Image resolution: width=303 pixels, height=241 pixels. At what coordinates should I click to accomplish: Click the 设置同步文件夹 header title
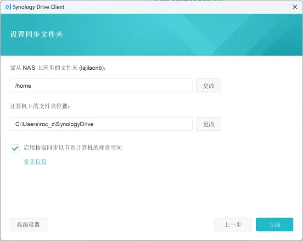click(x=37, y=34)
